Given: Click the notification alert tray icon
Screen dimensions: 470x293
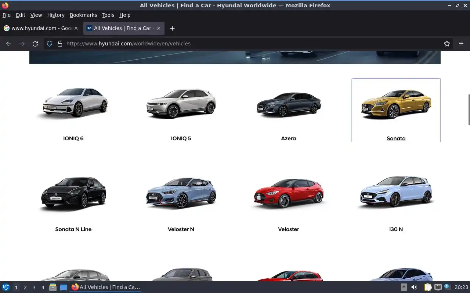Looking at the screenshot, I should 447,287.
